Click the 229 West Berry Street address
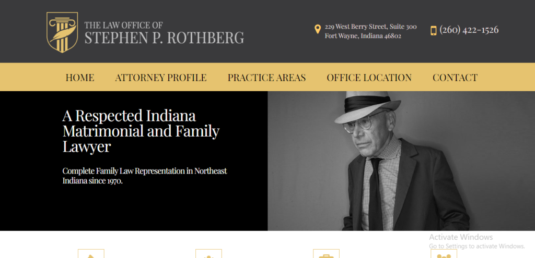535x258 pixels. [x=370, y=27]
